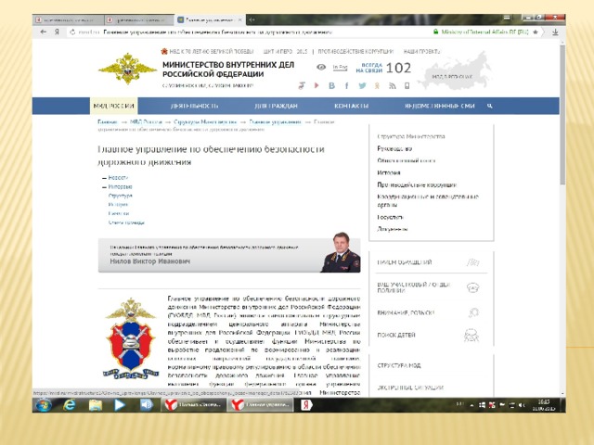Viewport: 594px width, 445px height.
Task: Open Для граждан navigation menu
Action: (276, 106)
